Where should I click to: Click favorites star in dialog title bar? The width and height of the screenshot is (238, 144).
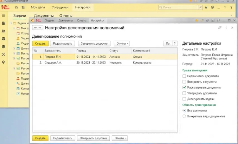[197, 20]
